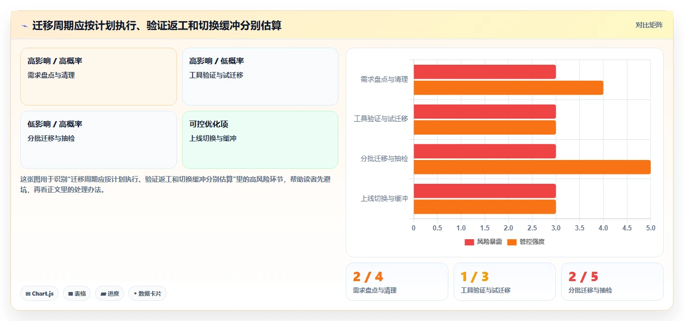Image resolution: width=684 pixels, height=321 pixels.
Task: Click the 工具验证与试迁移 text in matrix card
Action: click(x=216, y=76)
